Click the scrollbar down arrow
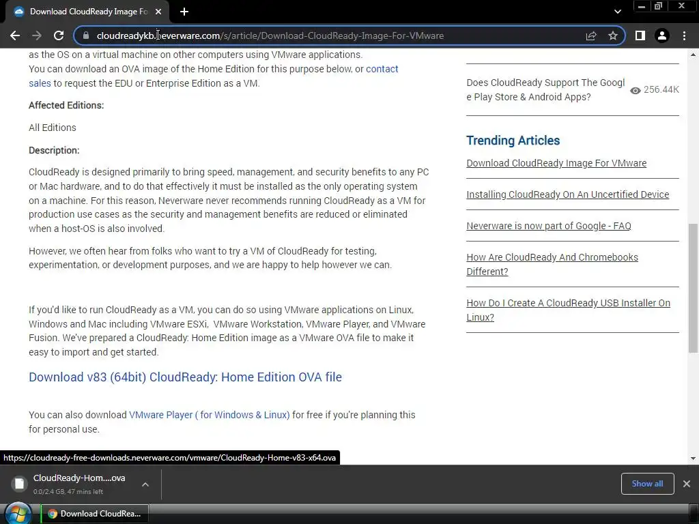This screenshot has width=699, height=524. [x=694, y=458]
